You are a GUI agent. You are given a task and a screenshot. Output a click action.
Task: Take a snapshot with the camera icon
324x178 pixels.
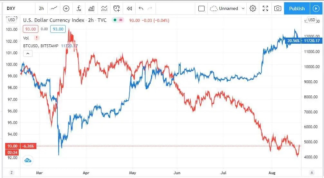click(278, 8)
